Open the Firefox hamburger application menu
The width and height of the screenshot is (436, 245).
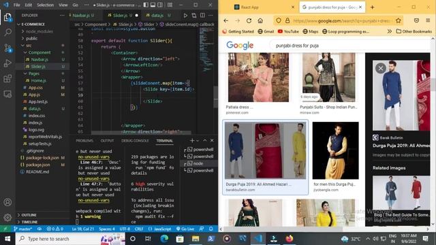tap(428, 20)
